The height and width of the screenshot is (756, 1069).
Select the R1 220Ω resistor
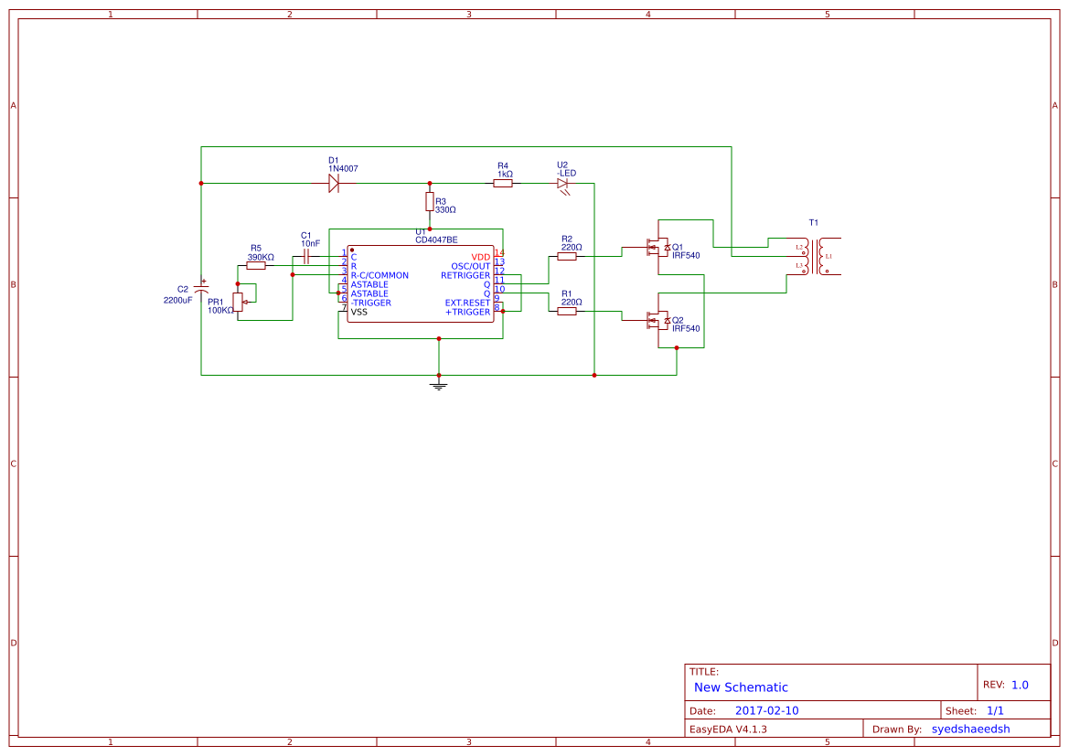[568, 309]
